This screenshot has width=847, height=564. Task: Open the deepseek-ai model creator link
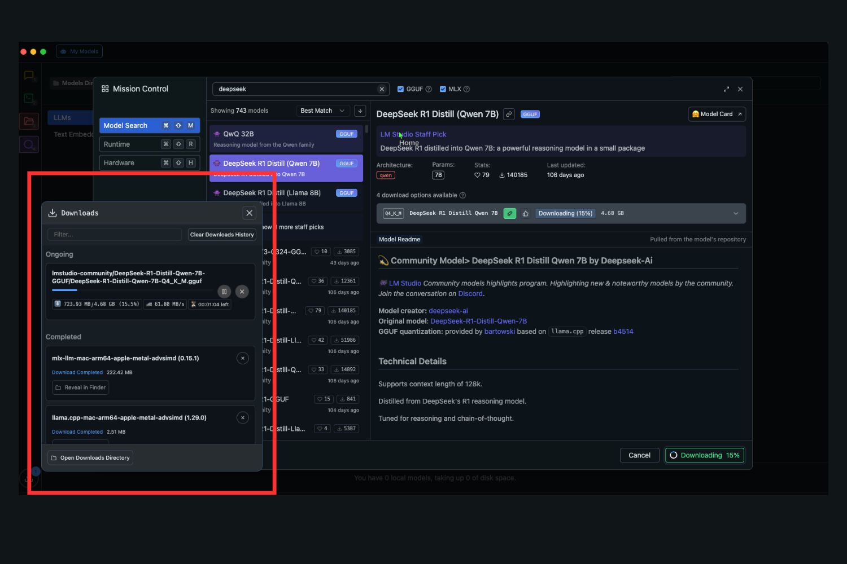[x=448, y=311]
